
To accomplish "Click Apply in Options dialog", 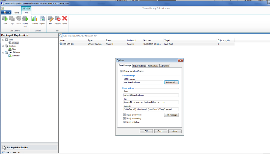I will click(x=175, y=131).
